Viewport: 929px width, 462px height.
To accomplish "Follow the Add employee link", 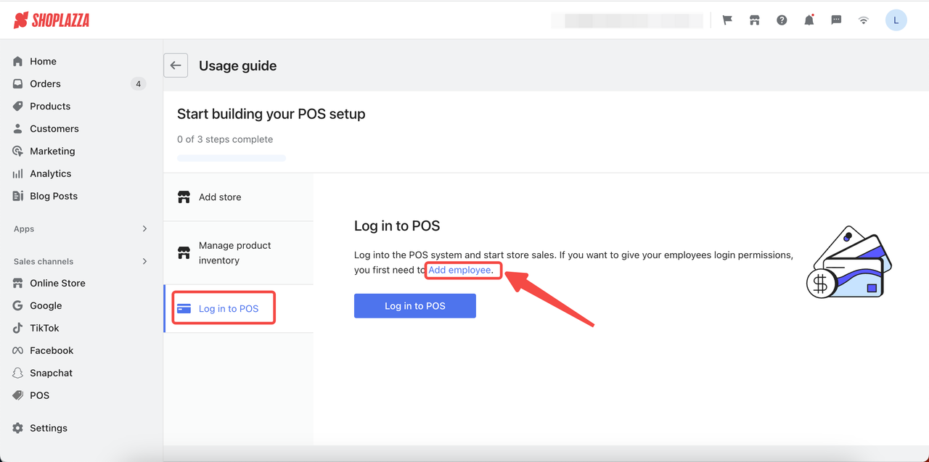I will 459,270.
